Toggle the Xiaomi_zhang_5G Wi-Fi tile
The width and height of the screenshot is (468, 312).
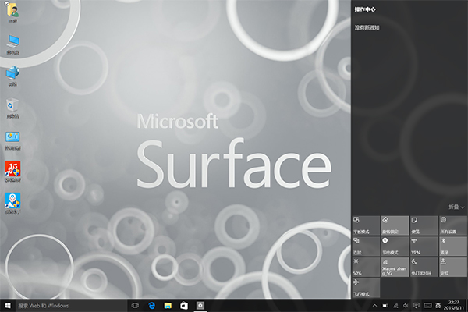click(x=395, y=267)
